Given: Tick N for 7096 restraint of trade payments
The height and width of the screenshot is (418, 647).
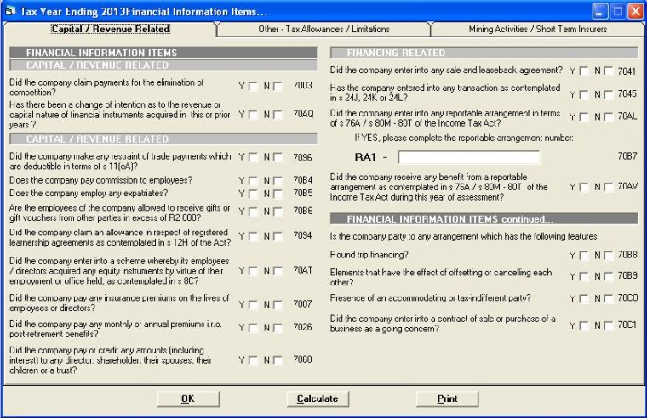Looking at the screenshot, I should [278, 157].
